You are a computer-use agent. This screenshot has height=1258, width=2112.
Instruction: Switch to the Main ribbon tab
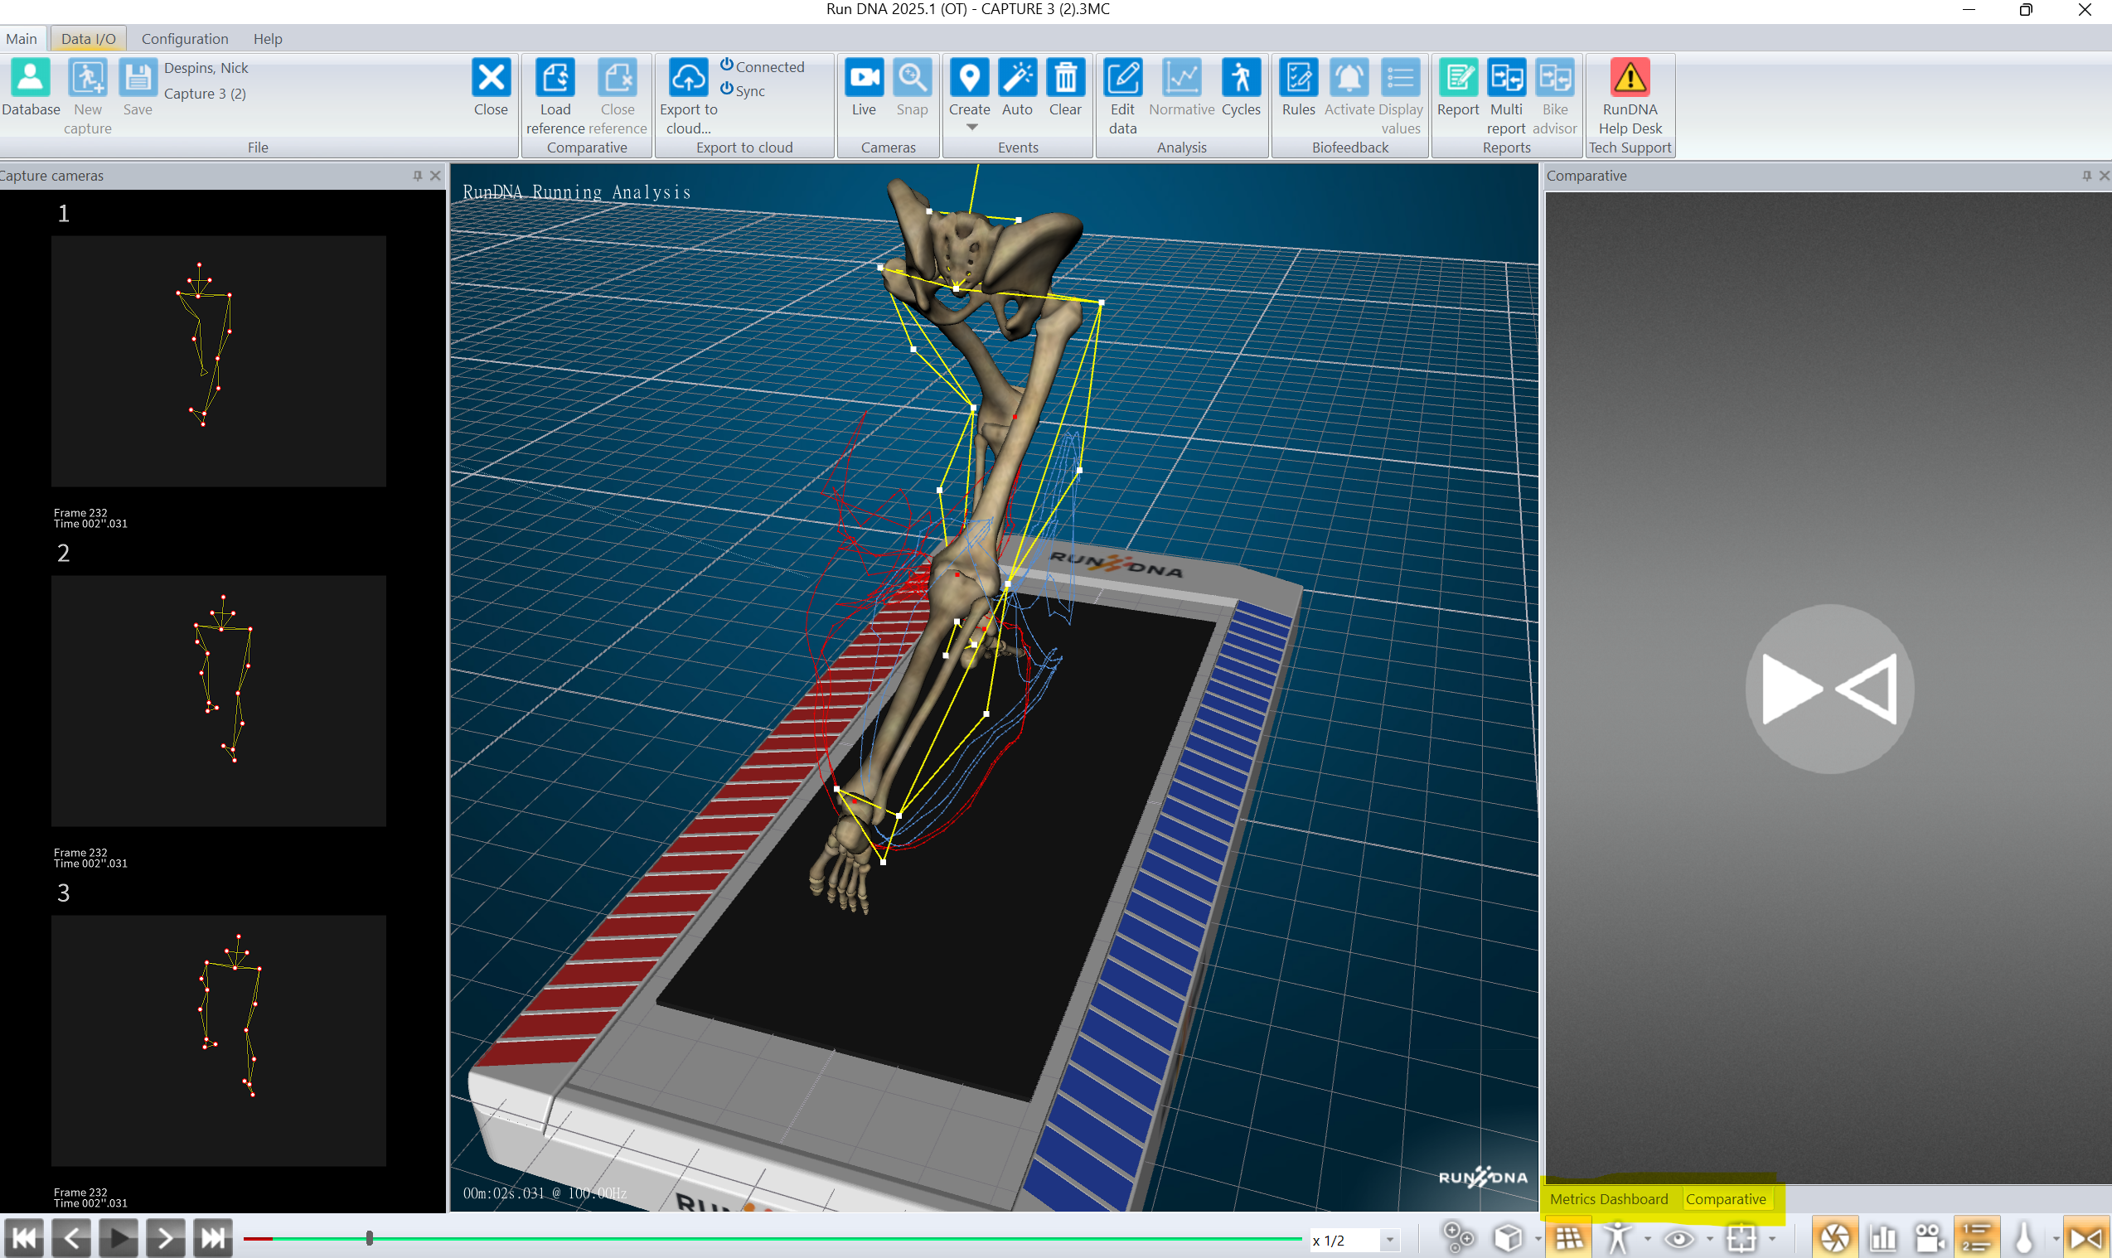[22, 39]
